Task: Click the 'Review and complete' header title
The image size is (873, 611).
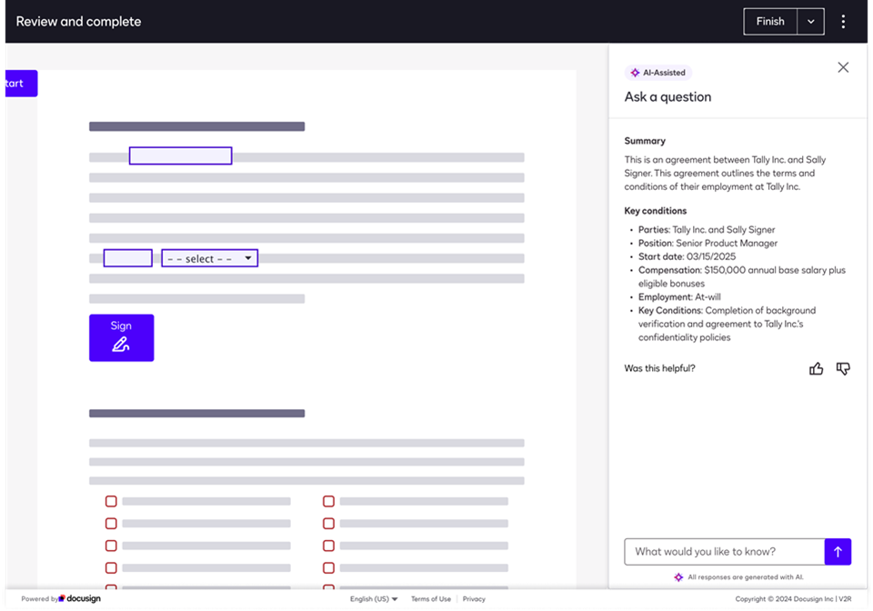Action: click(78, 22)
